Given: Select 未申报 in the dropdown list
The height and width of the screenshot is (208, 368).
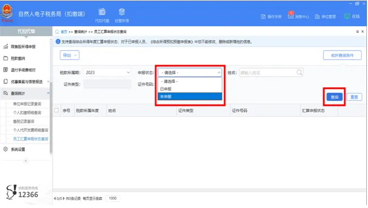Looking at the screenshot, I should pyautogui.click(x=190, y=96).
